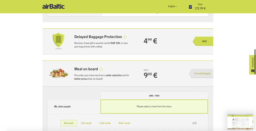Click the meal dish image
256x131 pixels.
click(59, 72)
